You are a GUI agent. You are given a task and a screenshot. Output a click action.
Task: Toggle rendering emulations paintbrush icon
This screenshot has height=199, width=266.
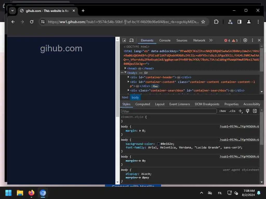248,111
